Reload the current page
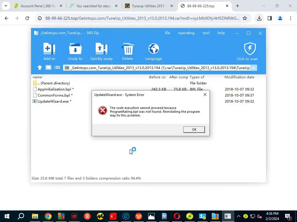 (27, 18)
